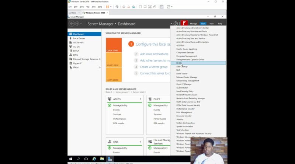Open the Windows Start button
Image resolution: width=295 pixels, height=164 pixels.
(x=71, y=159)
